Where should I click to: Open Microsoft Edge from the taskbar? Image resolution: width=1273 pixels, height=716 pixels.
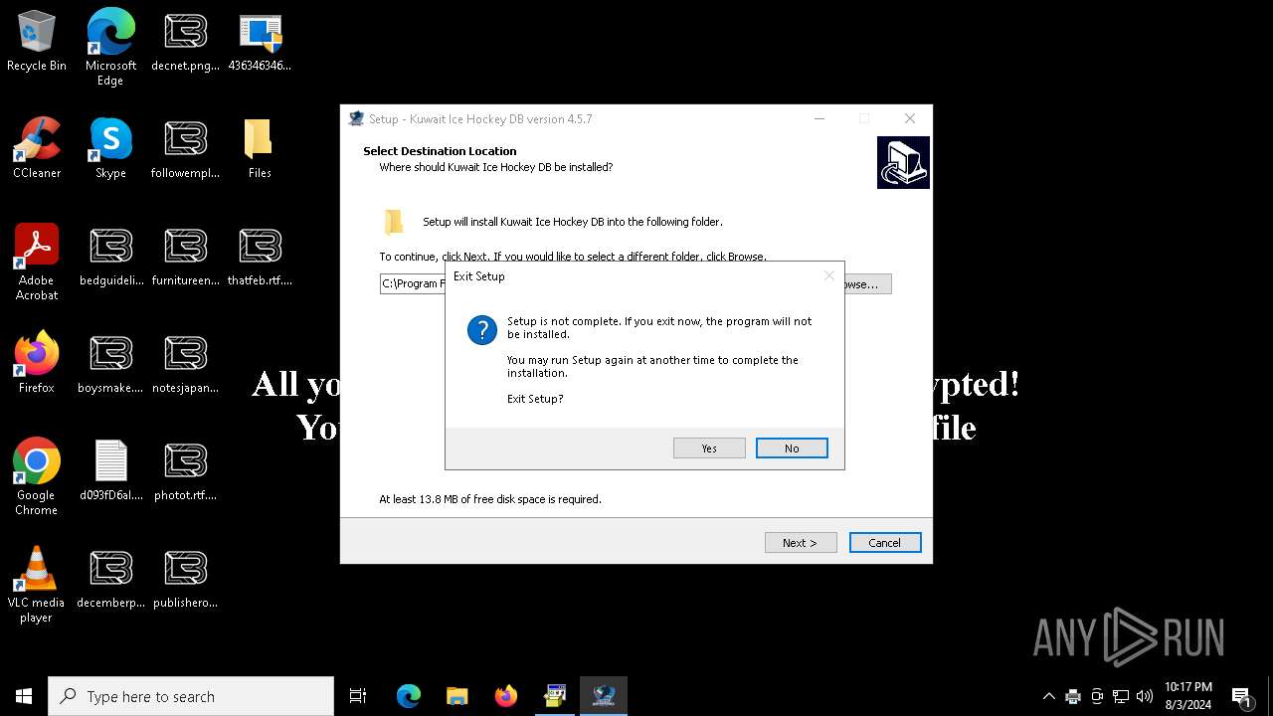click(x=409, y=696)
